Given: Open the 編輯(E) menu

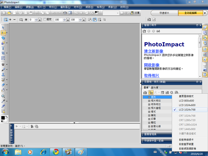Looking at the screenshot, I should click(19, 7).
